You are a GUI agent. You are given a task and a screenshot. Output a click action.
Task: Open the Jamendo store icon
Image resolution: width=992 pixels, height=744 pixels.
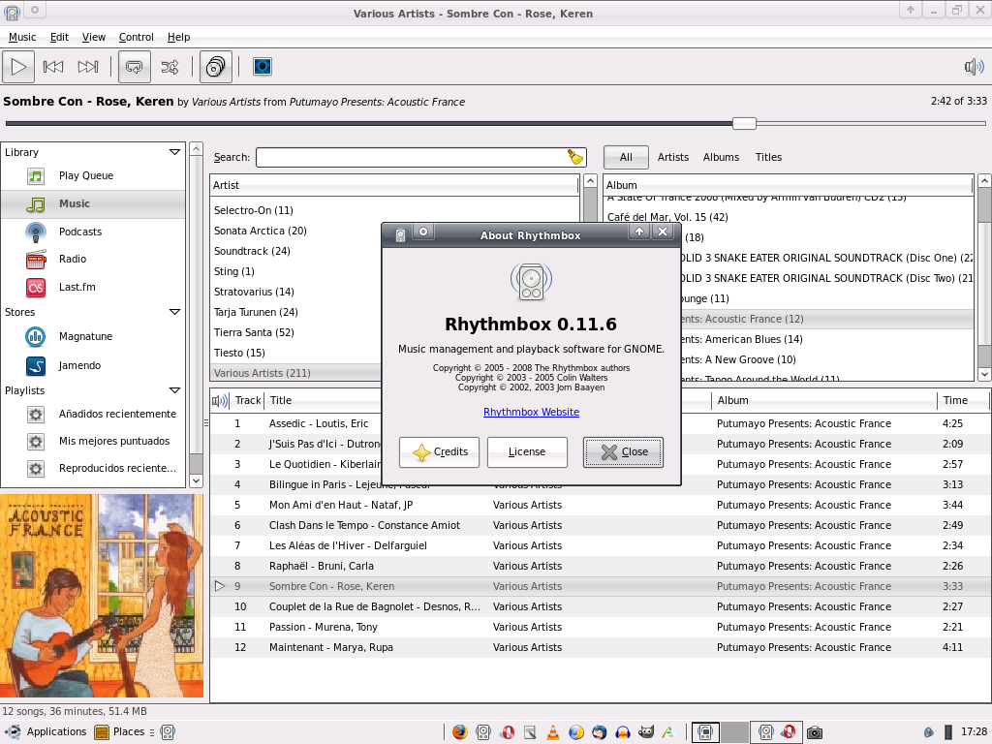(x=36, y=365)
